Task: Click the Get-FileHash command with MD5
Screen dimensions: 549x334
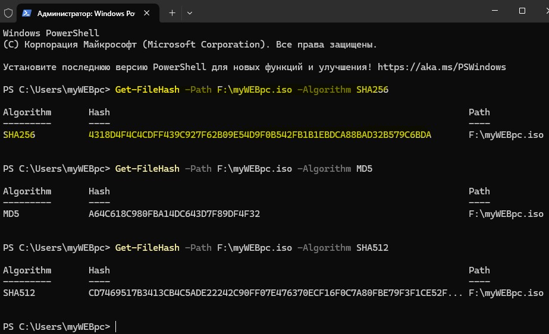Action: click(244, 169)
